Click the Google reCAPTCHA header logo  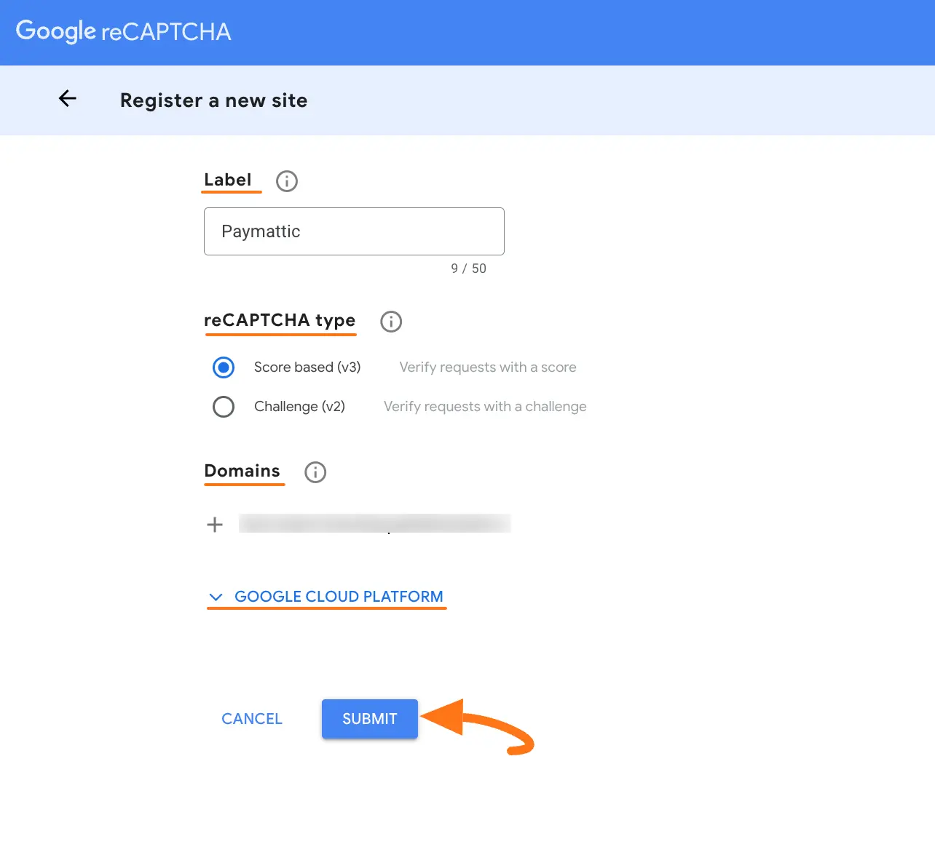[122, 31]
